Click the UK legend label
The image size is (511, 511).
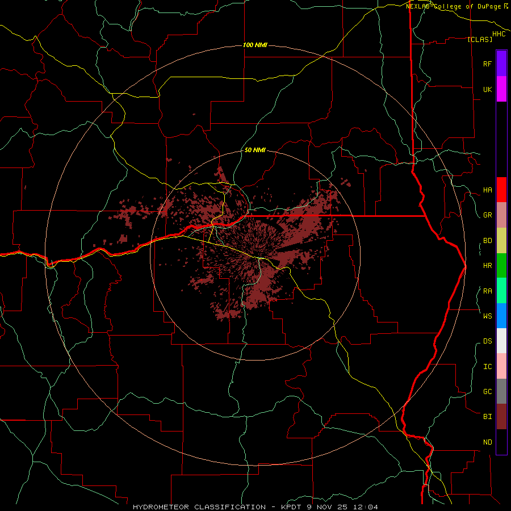487,89
